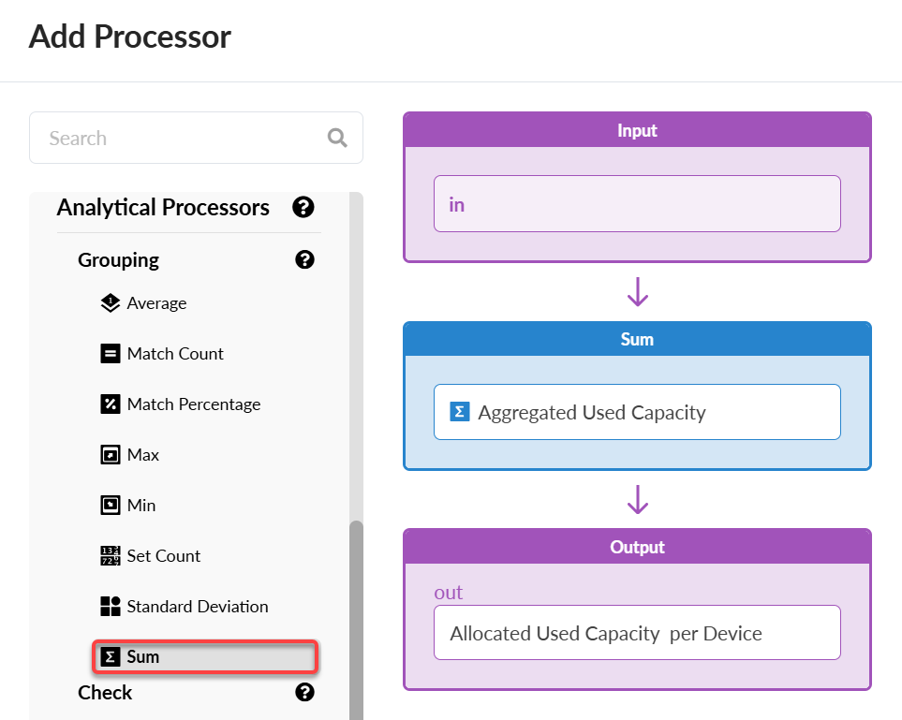Viewport: 902px width, 720px height.
Task: Click the search magnifier icon
Action: [x=337, y=139]
